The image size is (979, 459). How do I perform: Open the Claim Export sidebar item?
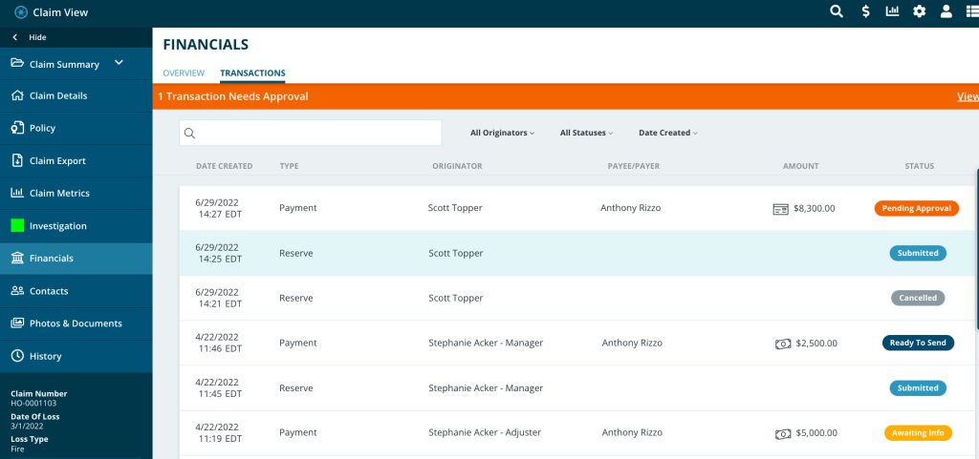click(x=76, y=160)
